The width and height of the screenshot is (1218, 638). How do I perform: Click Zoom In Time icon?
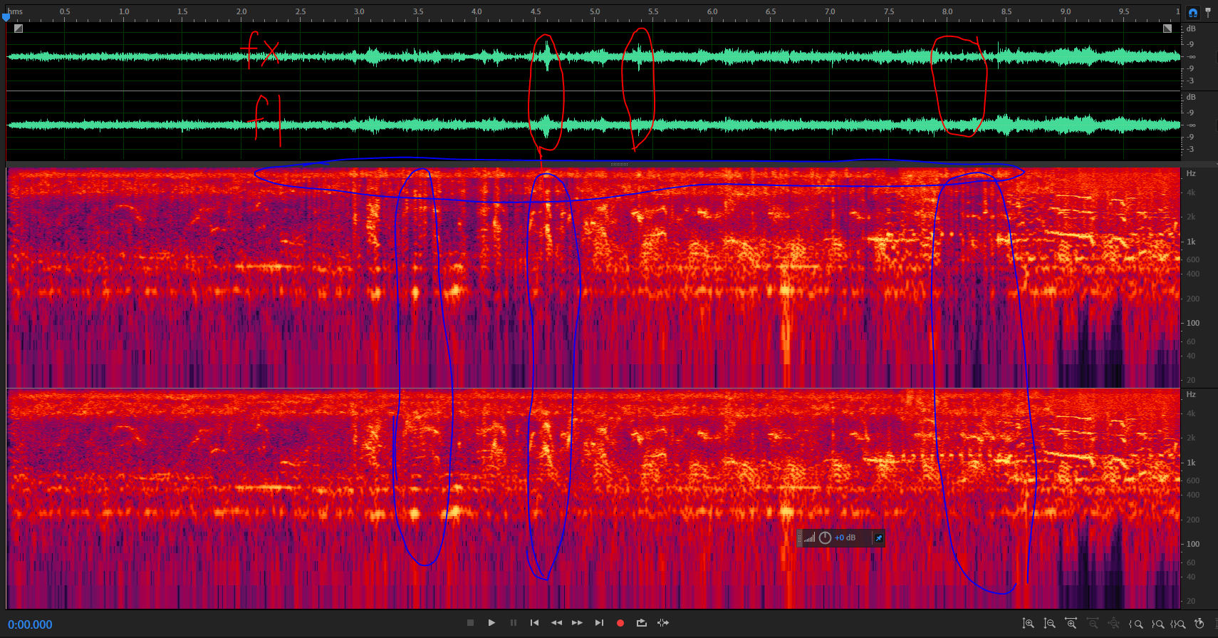click(1071, 624)
